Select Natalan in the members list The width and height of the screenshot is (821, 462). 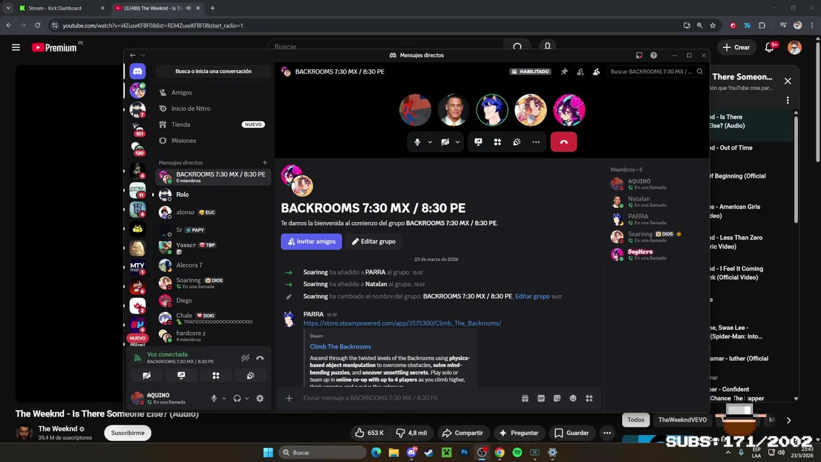click(656, 201)
